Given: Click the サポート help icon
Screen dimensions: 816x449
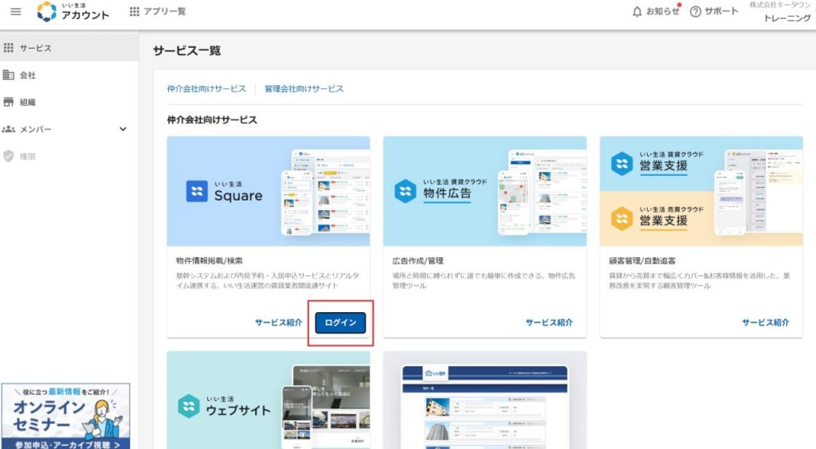Looking at the screenshot, I should coord(695,12).
